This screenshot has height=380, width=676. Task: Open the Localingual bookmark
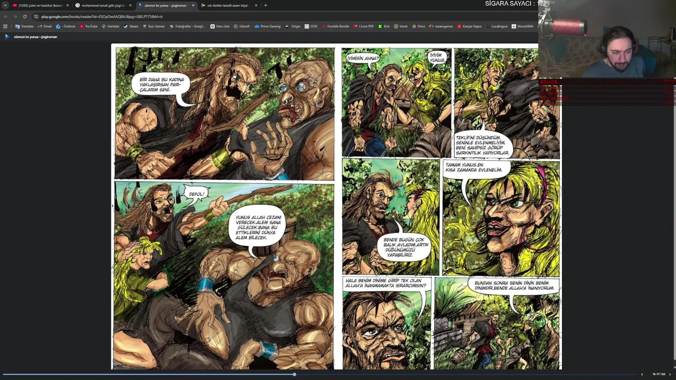pos(497,26)
